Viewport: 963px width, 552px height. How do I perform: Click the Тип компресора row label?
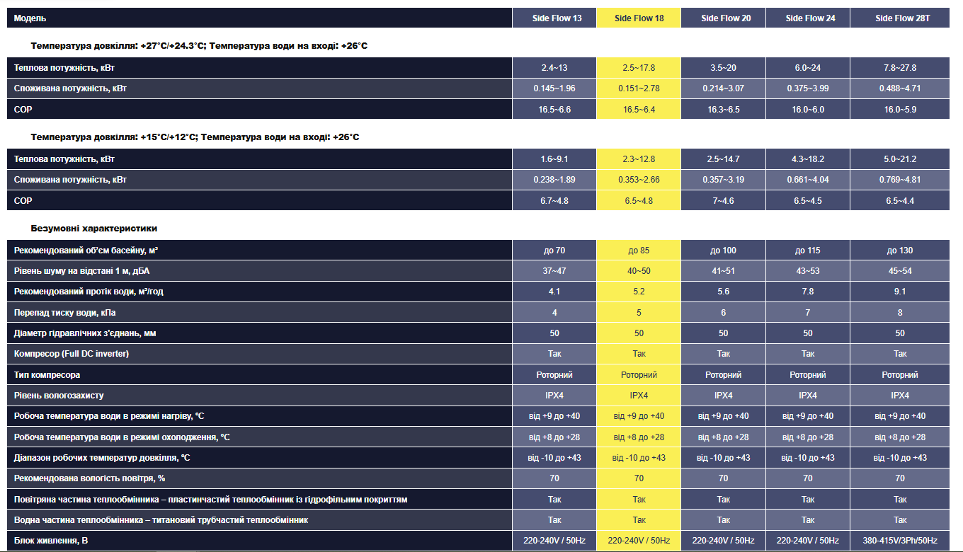point(47,375)
